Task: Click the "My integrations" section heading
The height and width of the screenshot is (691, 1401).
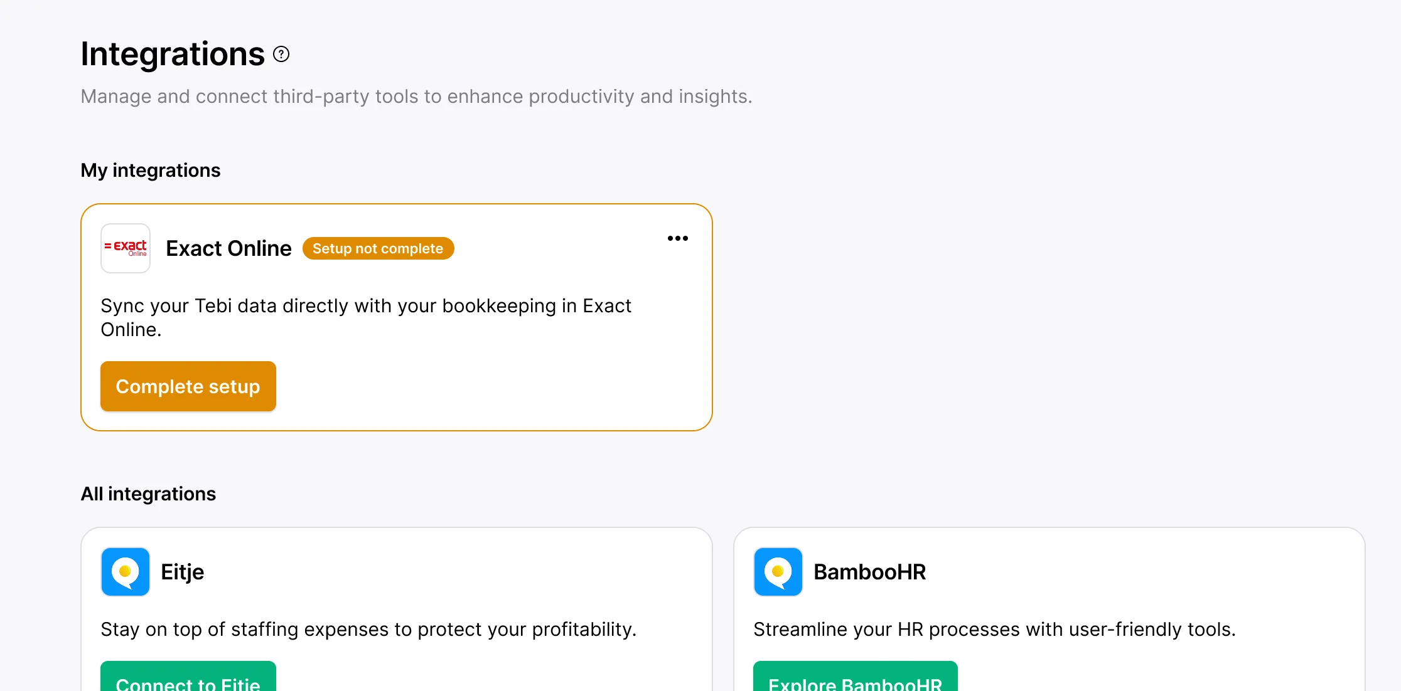Action: tap(151, 171)
